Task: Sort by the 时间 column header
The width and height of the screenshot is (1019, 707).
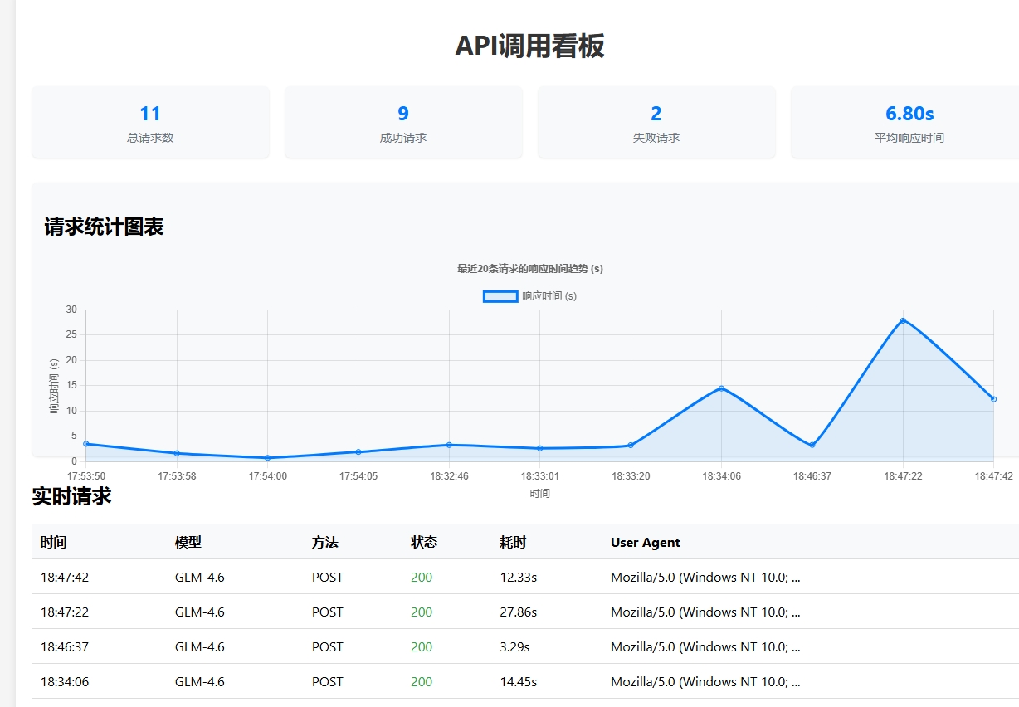Action: tap(51, 542)
